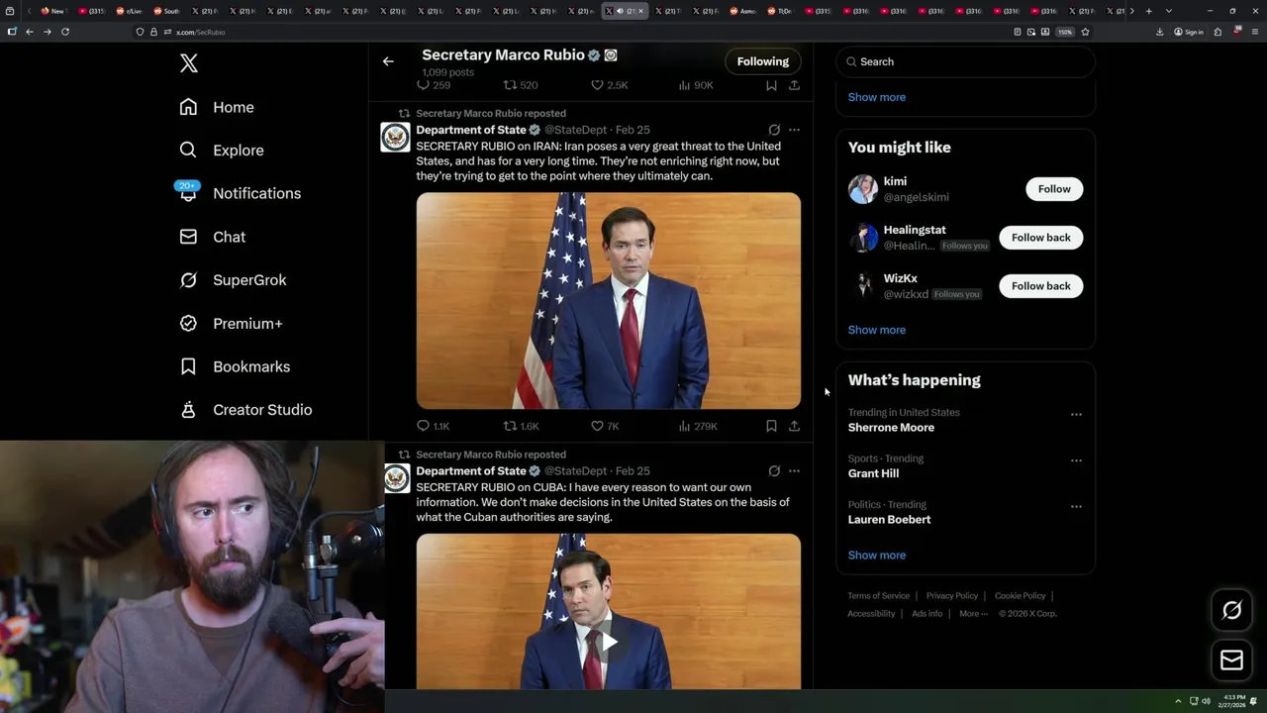Bookmark the IRAN post
The width and height of the screenshot is (1267, 713).
771,426
